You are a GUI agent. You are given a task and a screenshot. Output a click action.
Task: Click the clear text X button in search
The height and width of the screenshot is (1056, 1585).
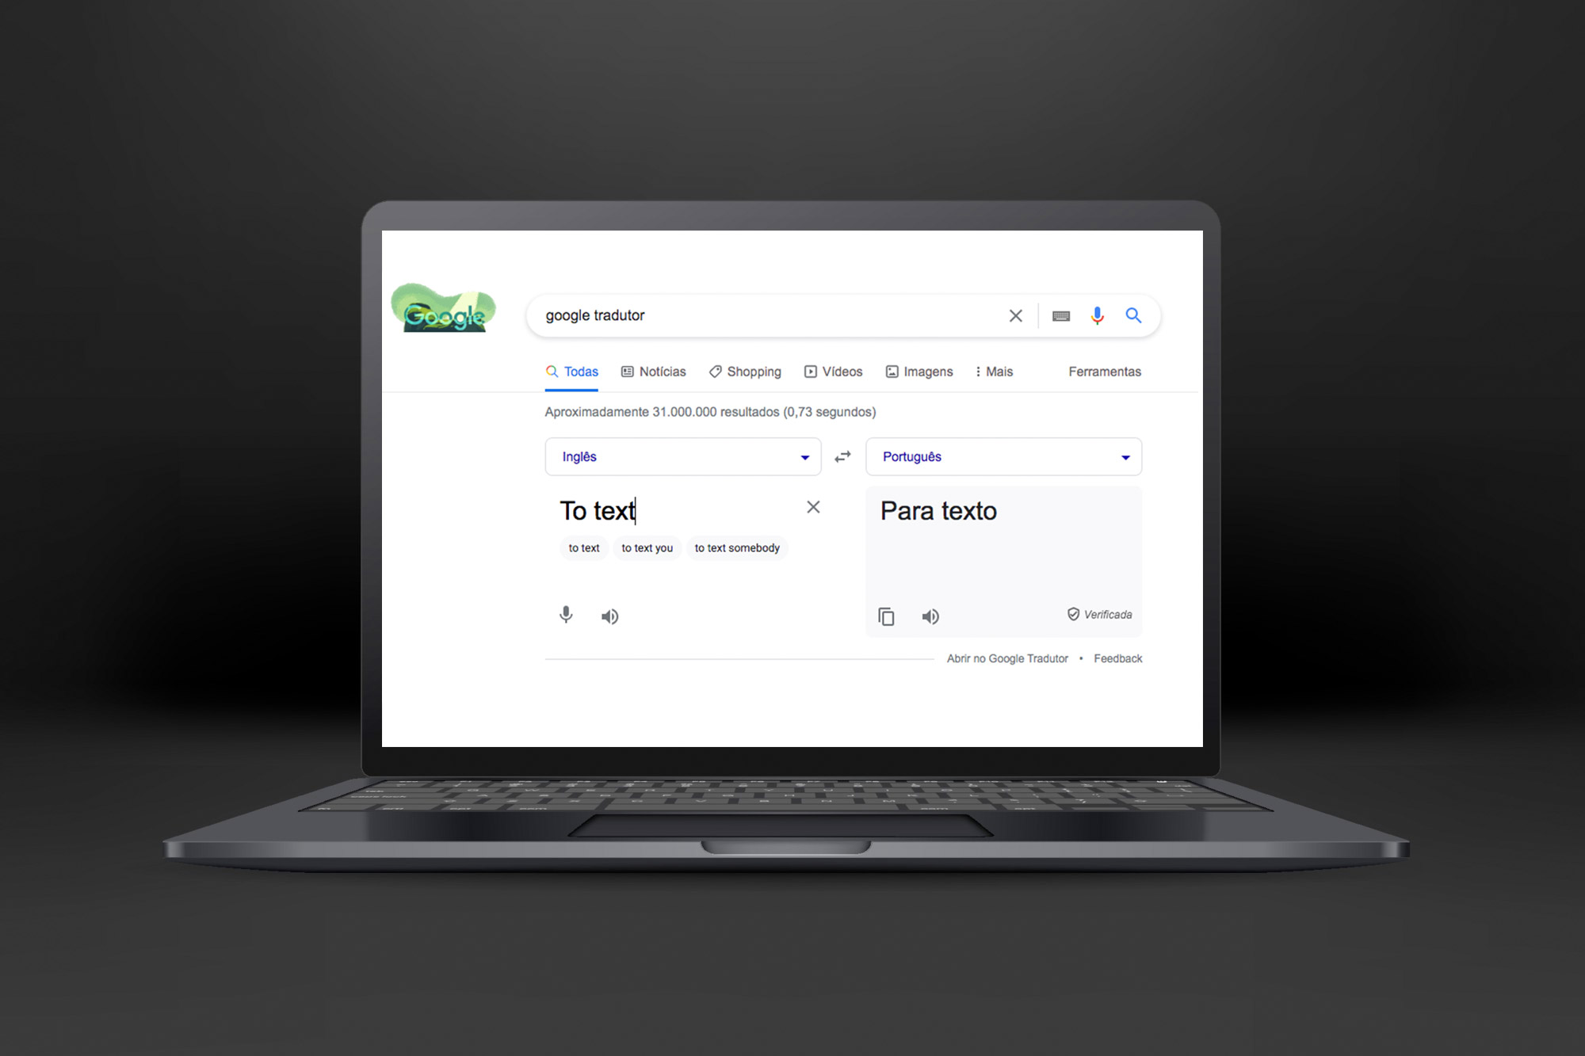pyautogui.click(x=1014, y=315)
